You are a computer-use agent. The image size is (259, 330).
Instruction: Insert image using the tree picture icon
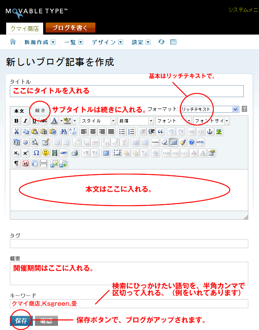pyautogui.click(x=219, y=132)
